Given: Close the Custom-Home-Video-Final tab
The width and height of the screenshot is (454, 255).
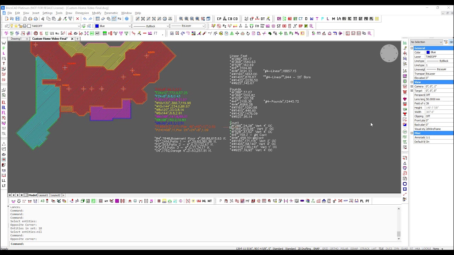Looking at the screenshot, I should 72,39.
